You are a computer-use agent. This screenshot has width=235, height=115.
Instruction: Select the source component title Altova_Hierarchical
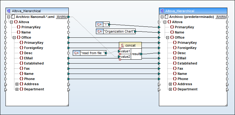coord(26,11)
